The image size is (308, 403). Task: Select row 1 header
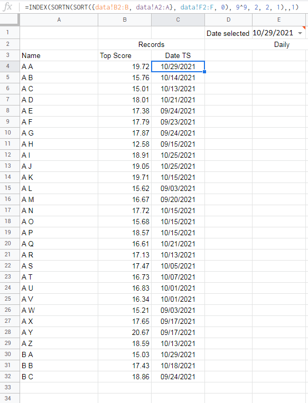coord(8,33)
